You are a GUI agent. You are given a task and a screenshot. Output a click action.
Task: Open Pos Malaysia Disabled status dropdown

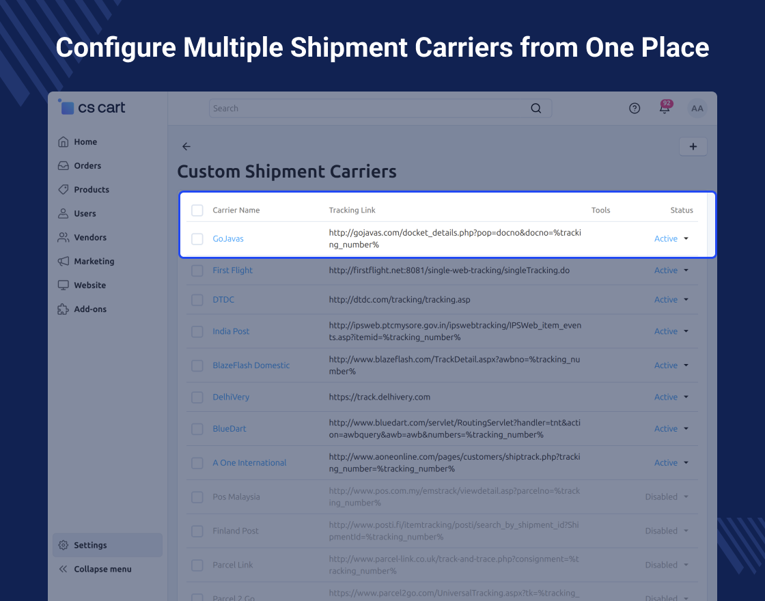click(x=667, y=497)
